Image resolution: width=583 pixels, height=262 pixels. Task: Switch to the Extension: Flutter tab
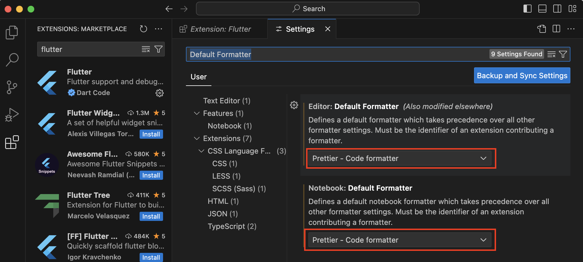[220, 29]
